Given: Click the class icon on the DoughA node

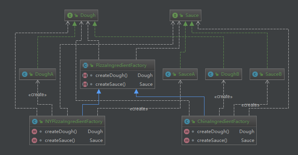Looking at the screenshot, I should point(25,74).
